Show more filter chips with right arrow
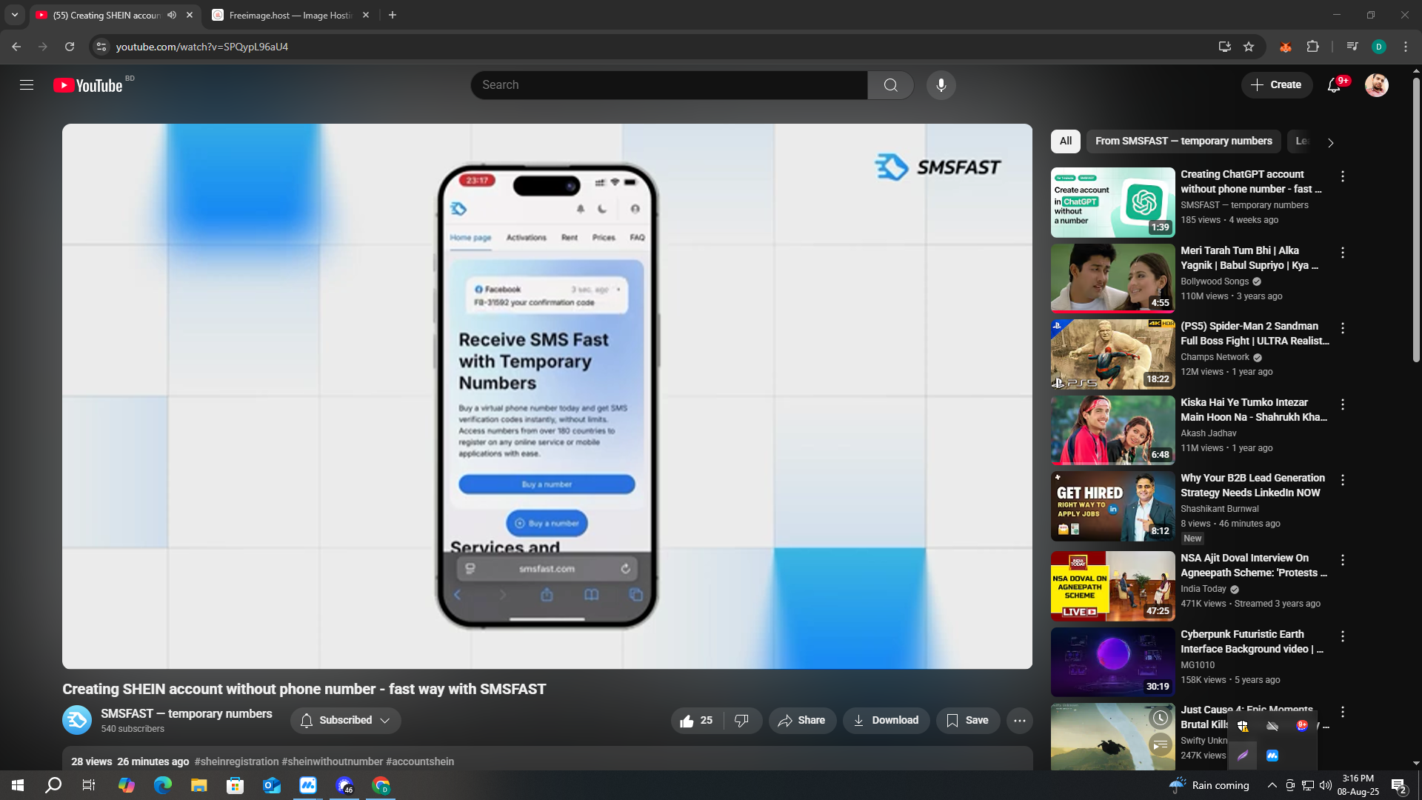 [x=1330, y=142]
